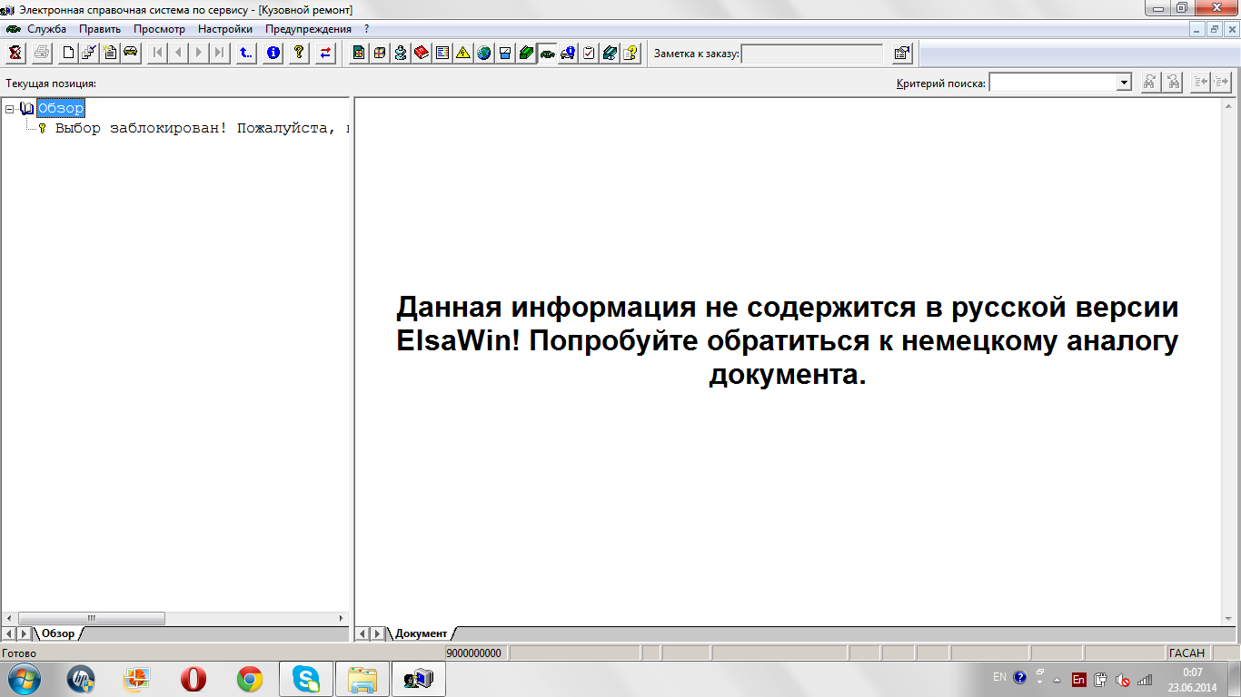Open the Предупреждения menu
1241x697 pixels.
[x=308, y=29]
